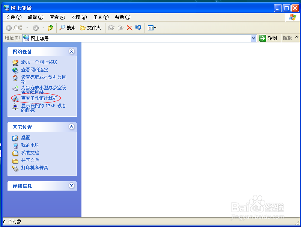Click the blue Undo arrow icon
Screen dimensions: 301x227
138,28
